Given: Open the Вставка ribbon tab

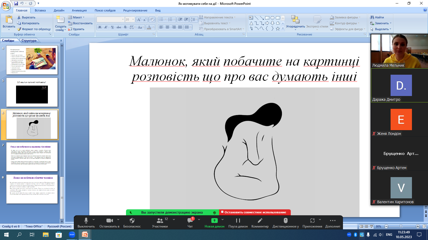Looking at the screenshot, I should point(40,10).
